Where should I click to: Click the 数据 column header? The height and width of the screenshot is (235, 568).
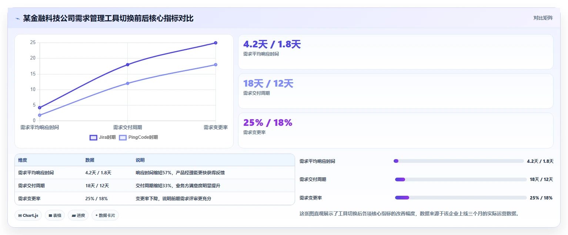tap(90, 160)
